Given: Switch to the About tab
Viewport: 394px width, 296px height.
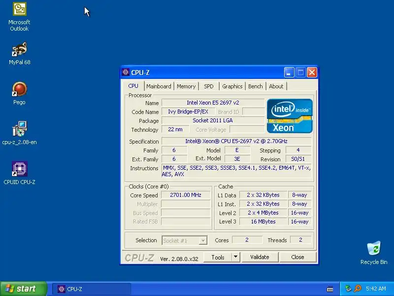Looking at the screenshot, I should 276,86.
